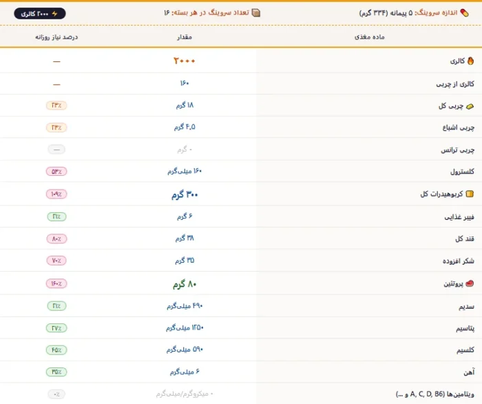
Task: Click the ۴۵٪ calcium badge
Action: pyautogui.click(x=56, y=350)
